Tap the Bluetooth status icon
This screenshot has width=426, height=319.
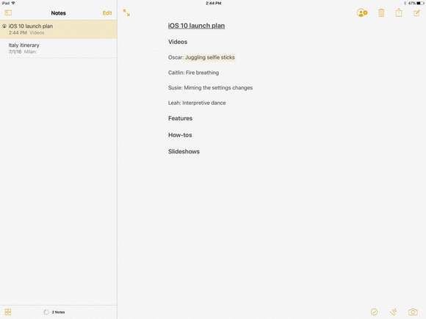[x=405, y=3]
